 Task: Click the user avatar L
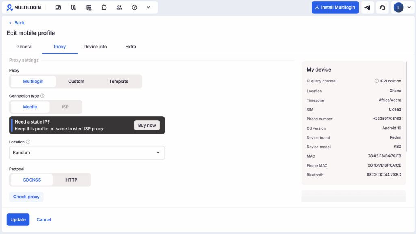(x=398, y=7)
